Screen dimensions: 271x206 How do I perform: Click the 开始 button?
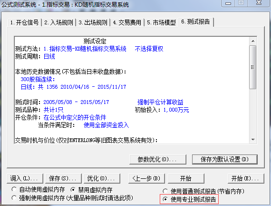pos(186,178)
